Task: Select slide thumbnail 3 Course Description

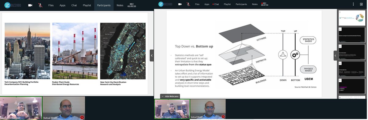Action: coord(352,52)
